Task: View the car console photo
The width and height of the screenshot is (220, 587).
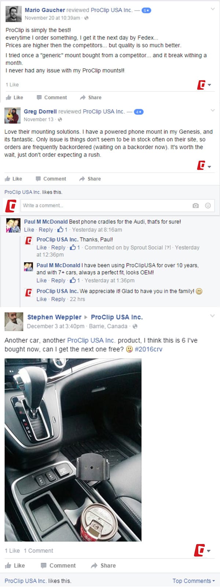Action: pyautogui.click(x=73, y=450)
